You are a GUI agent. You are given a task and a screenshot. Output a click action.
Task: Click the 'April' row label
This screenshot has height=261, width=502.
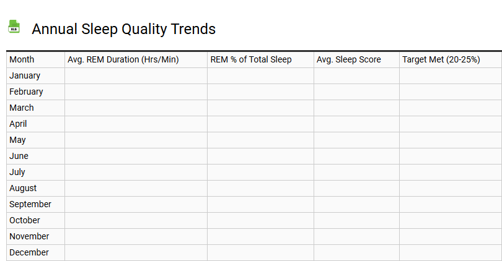[18, 124]
